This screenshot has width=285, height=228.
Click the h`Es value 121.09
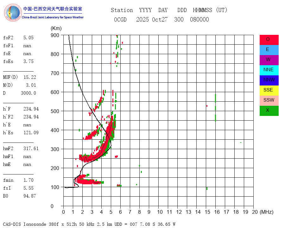31,133
